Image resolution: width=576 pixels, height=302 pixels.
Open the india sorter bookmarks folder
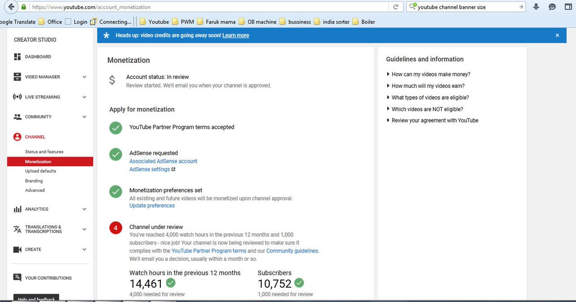coord(331,22)
